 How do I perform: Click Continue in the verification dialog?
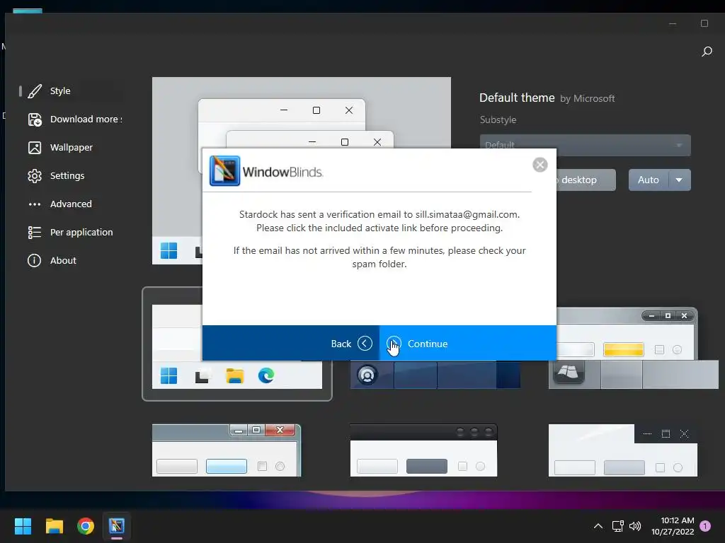point(468,343)
